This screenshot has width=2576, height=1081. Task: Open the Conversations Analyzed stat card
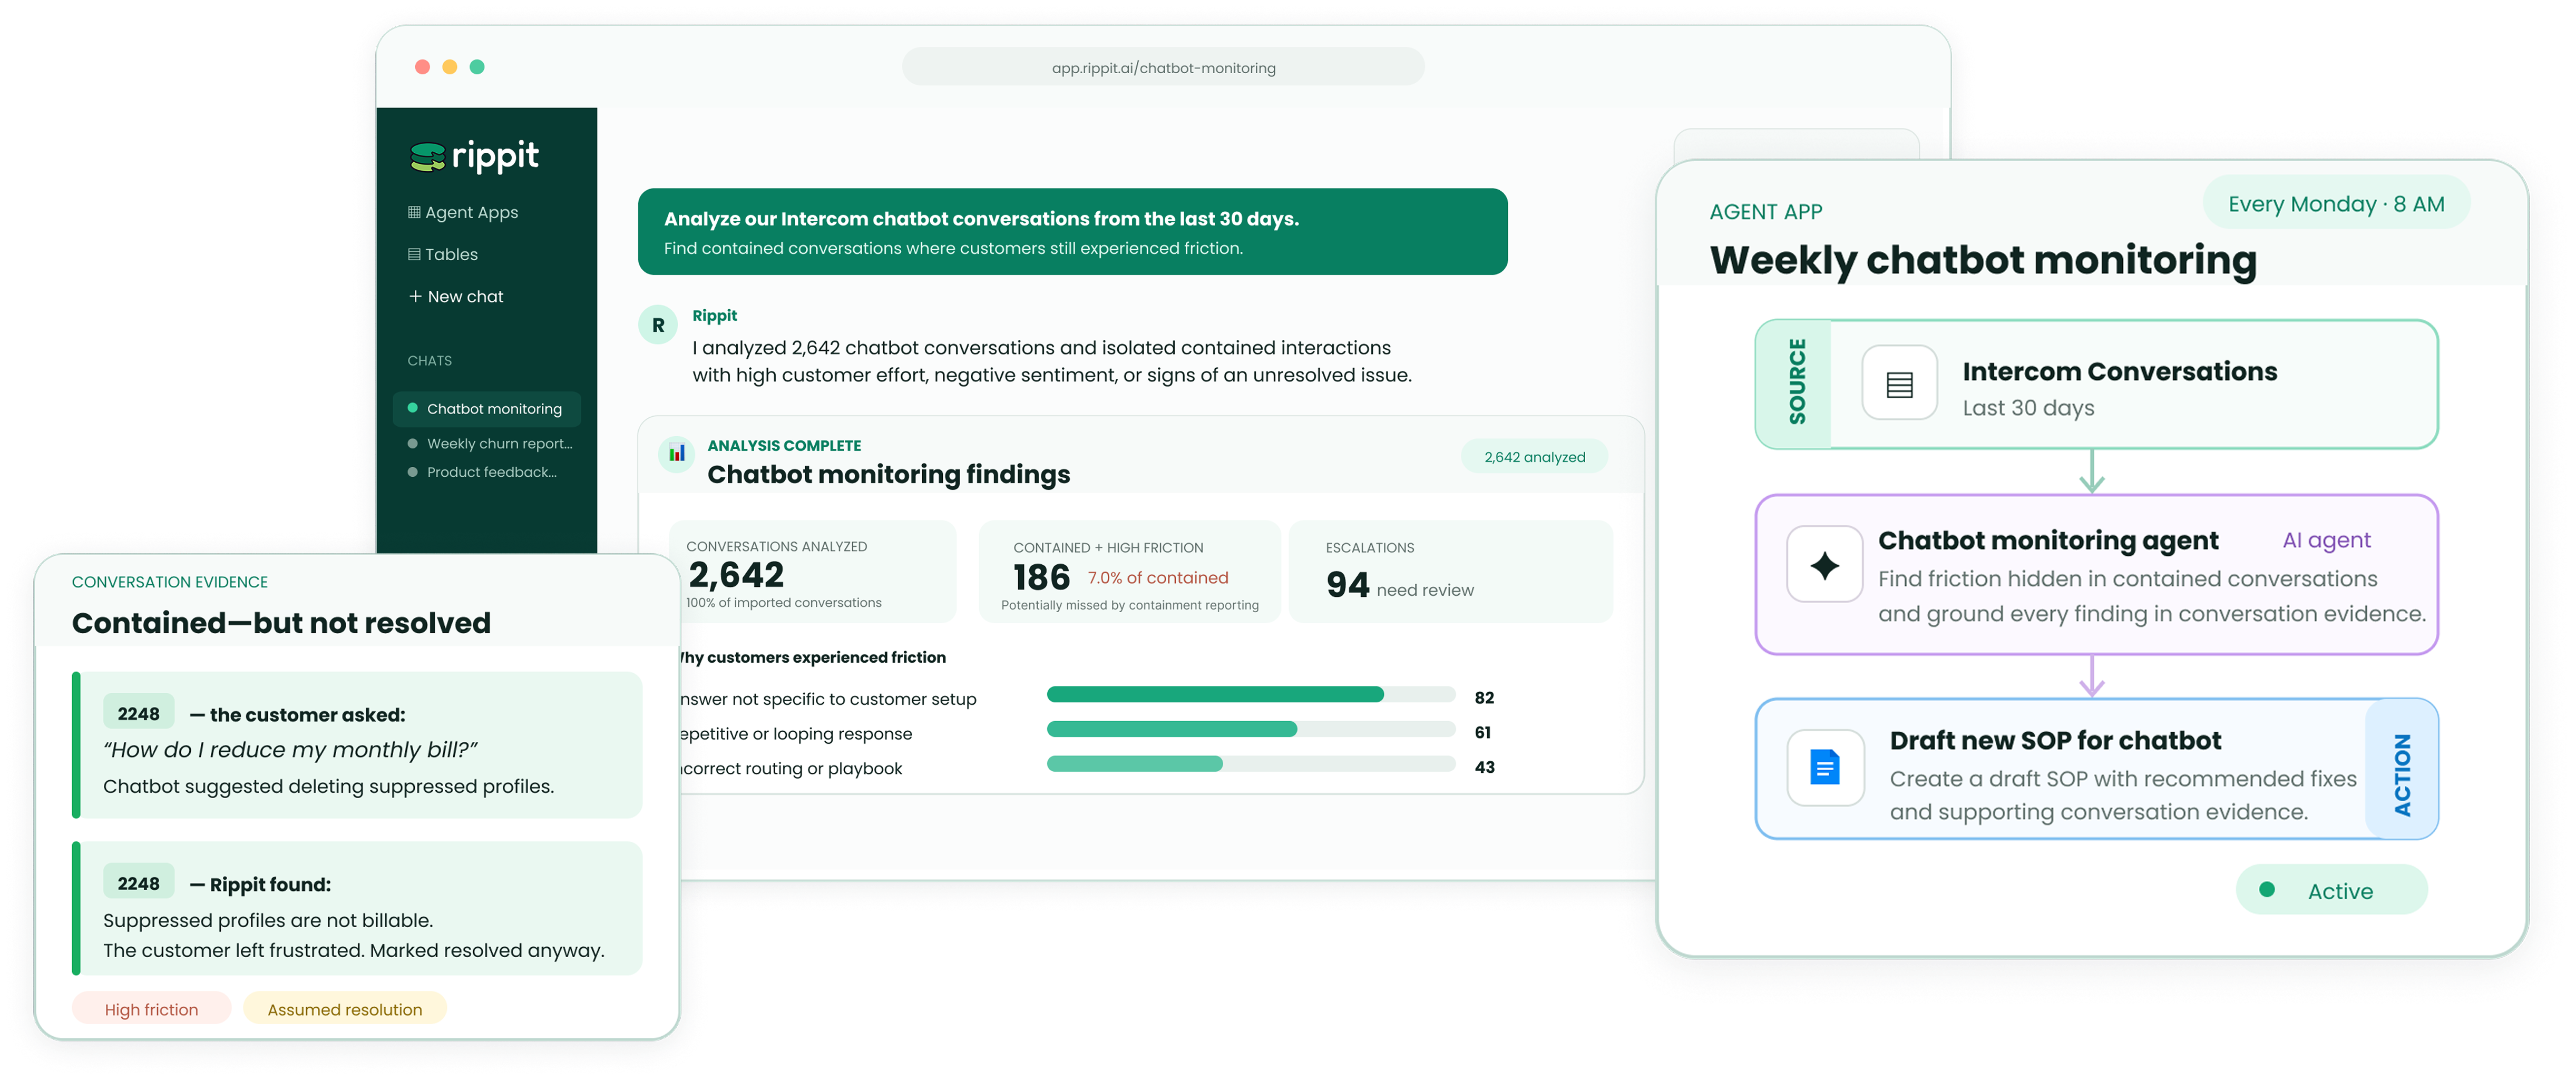(812, 572)
